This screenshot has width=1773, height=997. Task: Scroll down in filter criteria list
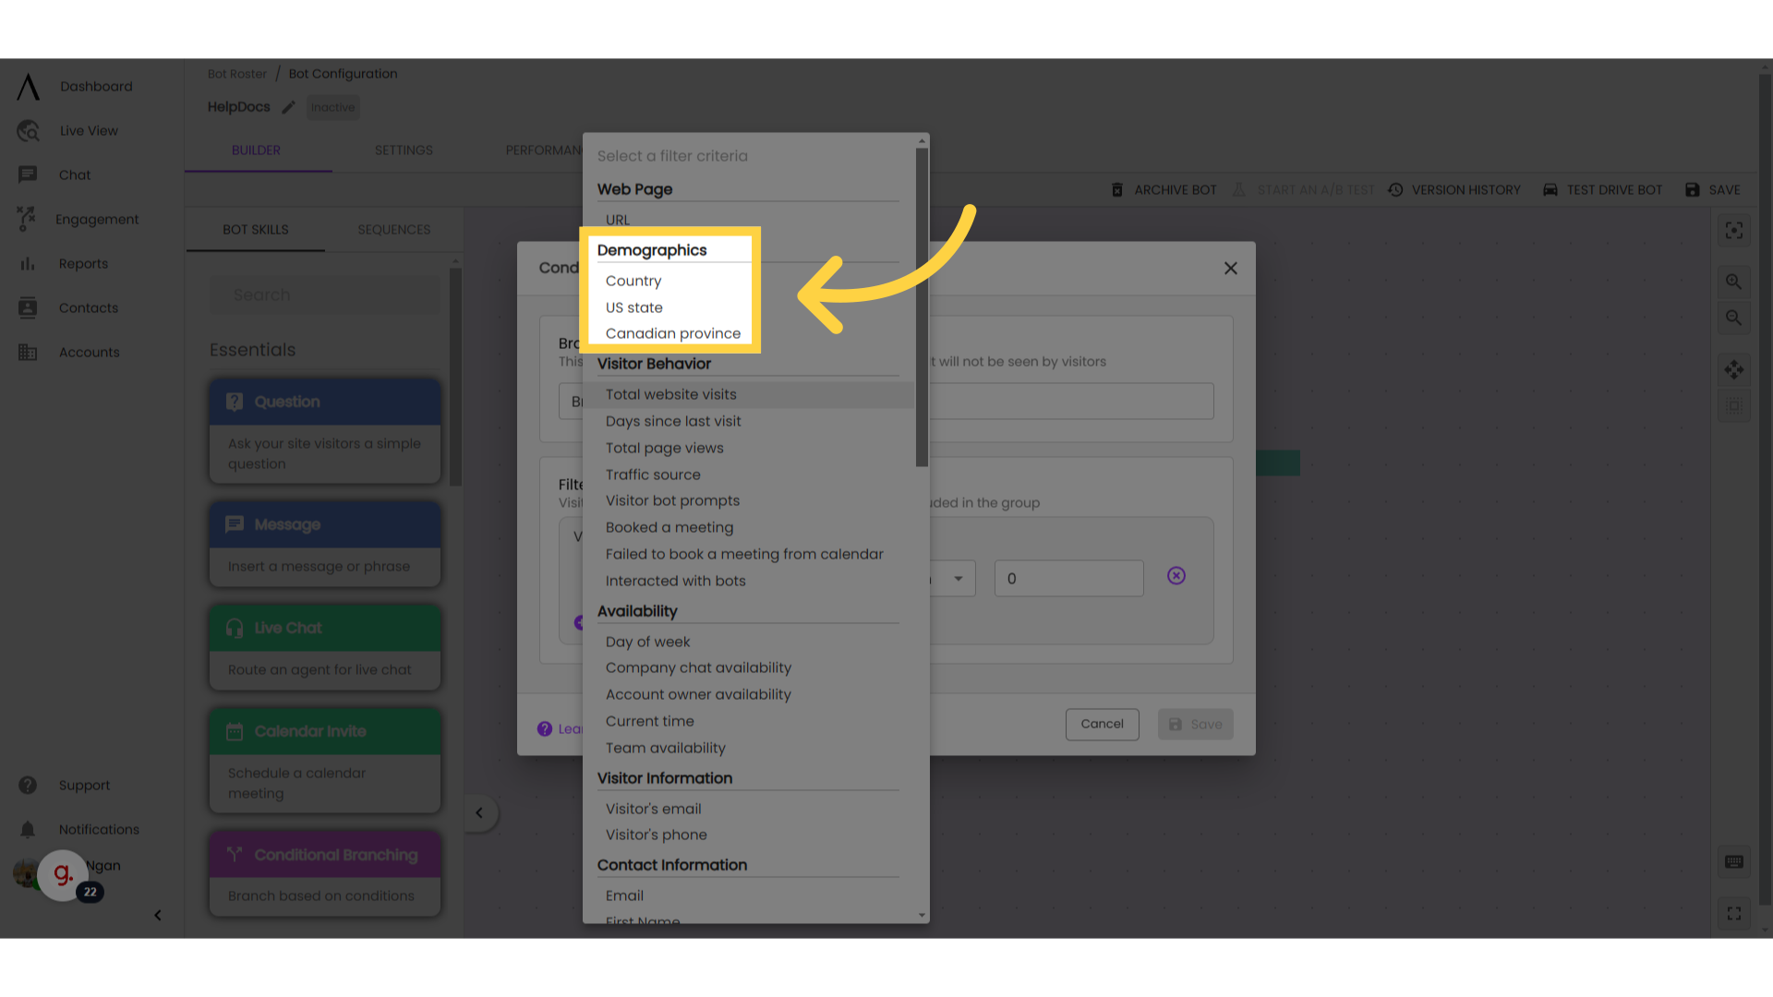click(922, 917)
